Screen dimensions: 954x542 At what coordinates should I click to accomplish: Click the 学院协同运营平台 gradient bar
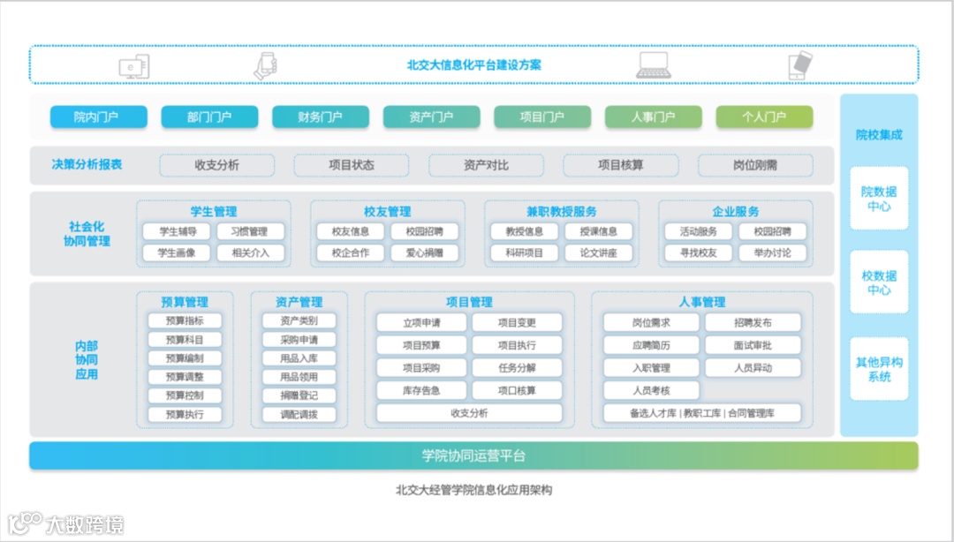pos(473,455)
